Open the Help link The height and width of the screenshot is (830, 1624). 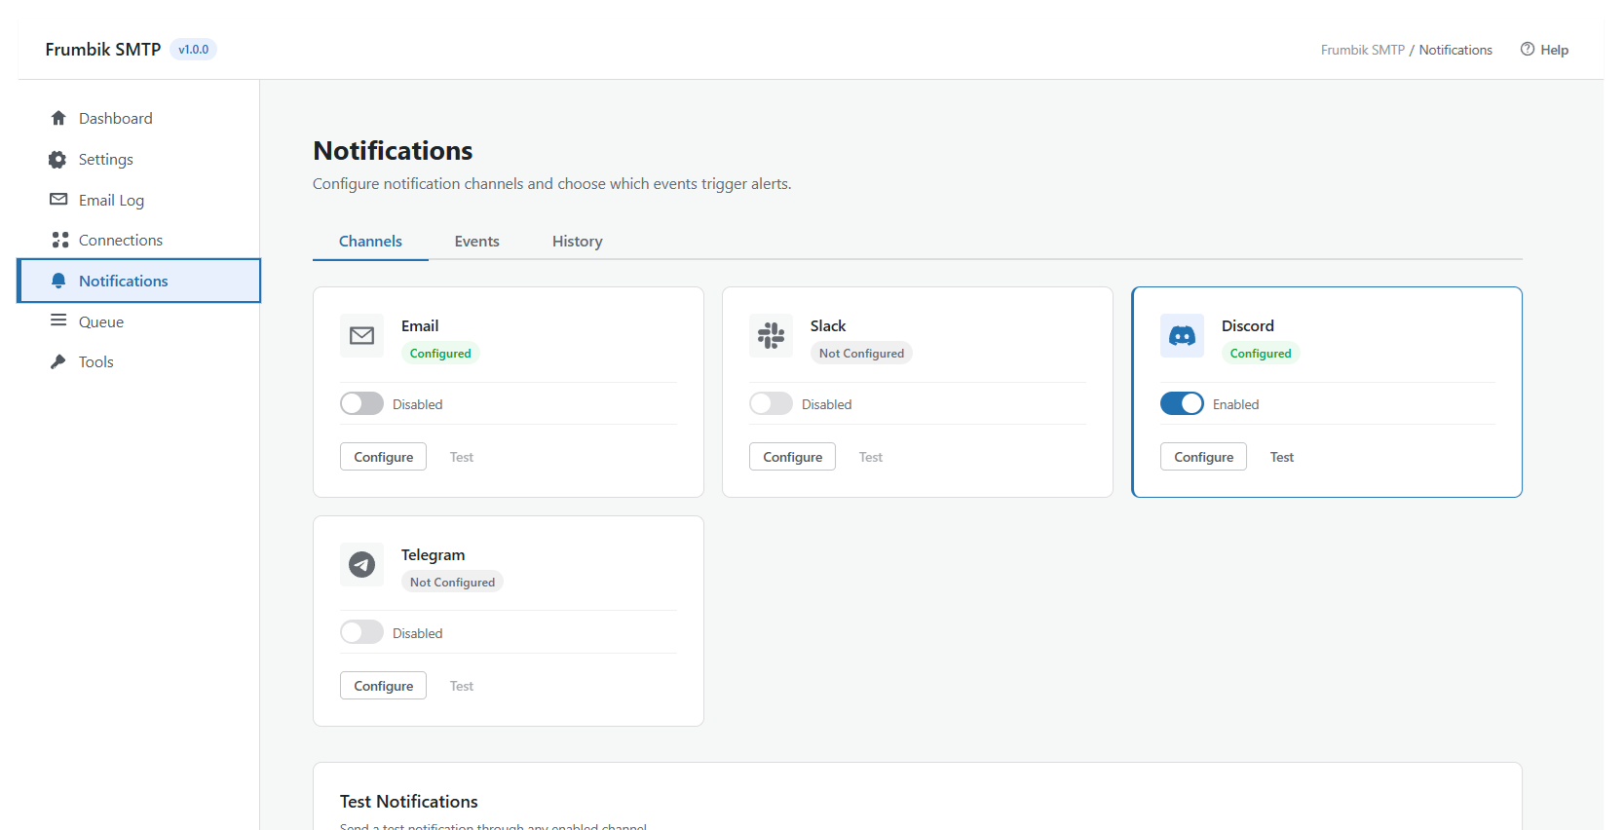click(x=1544, y=50)
